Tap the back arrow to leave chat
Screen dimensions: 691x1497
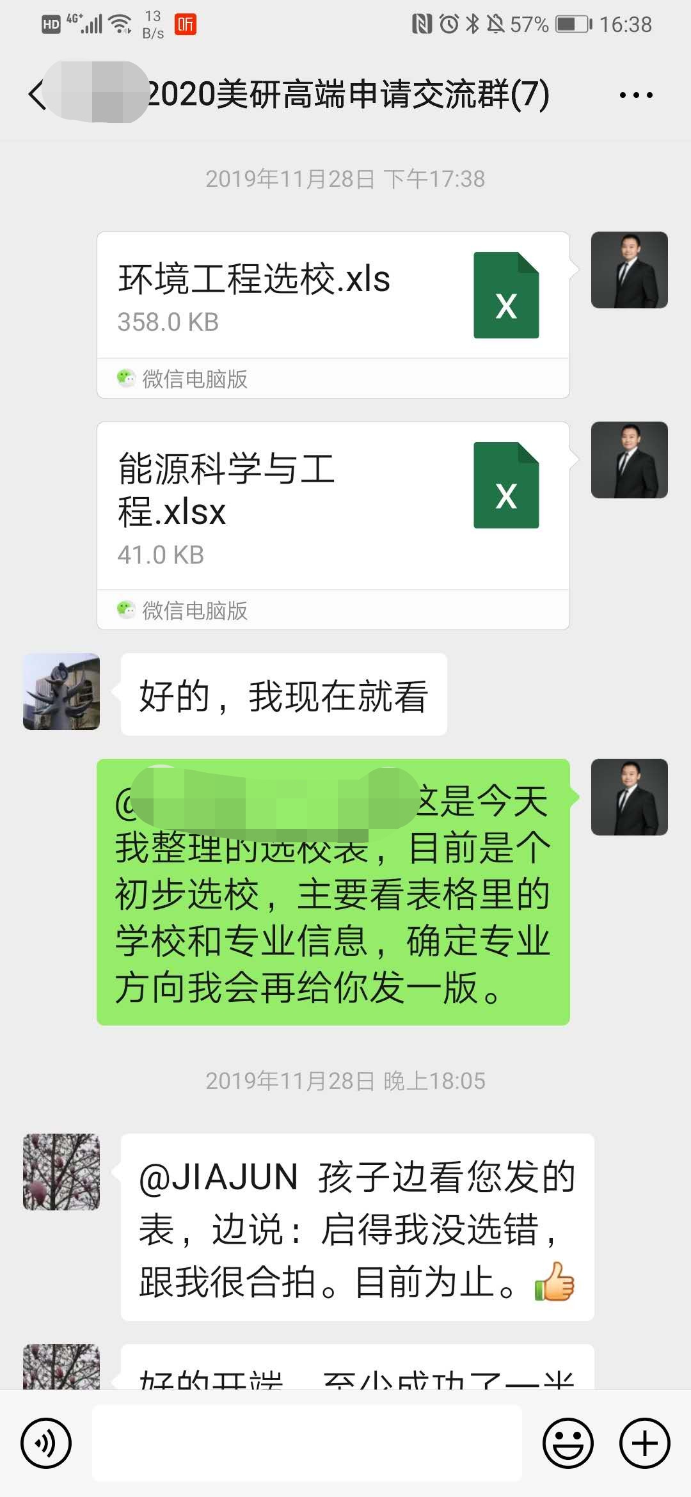tap(37, 95)
